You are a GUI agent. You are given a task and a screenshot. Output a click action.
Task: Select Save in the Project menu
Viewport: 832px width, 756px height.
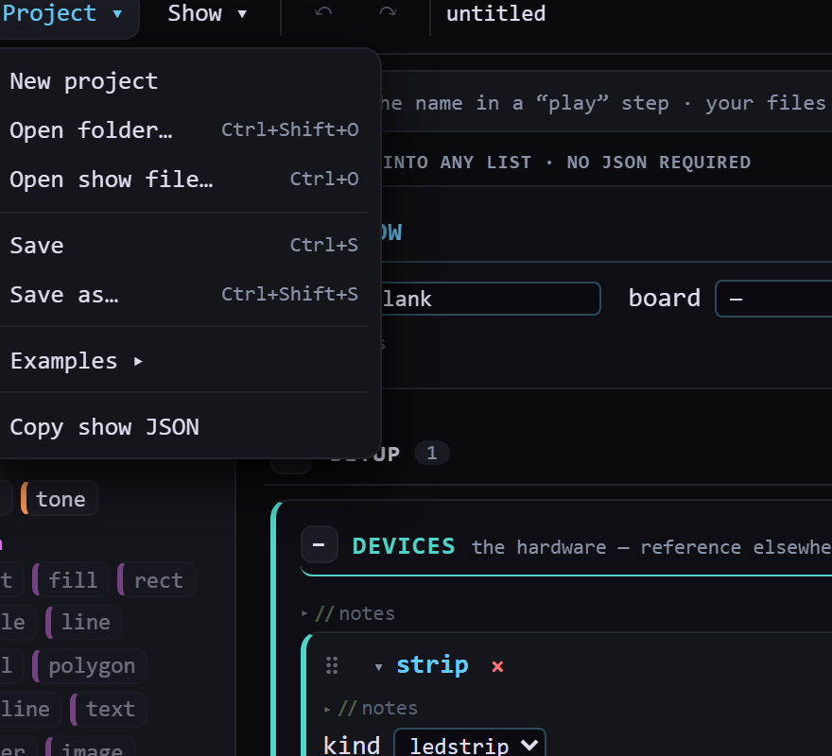pos(184,245)
